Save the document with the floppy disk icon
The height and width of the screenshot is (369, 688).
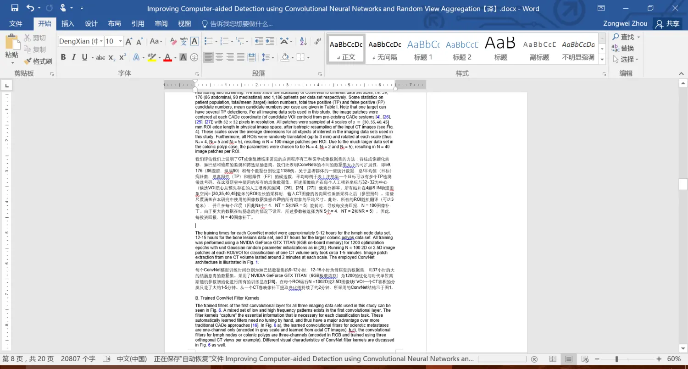click(x=15, y=8)
